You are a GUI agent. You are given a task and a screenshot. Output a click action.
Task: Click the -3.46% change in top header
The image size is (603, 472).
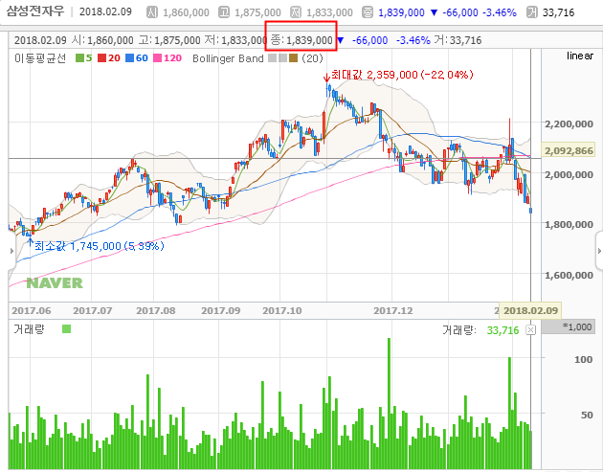[x=500, y=12]
